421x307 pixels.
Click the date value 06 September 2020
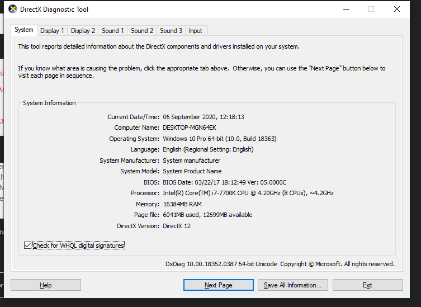204,117
